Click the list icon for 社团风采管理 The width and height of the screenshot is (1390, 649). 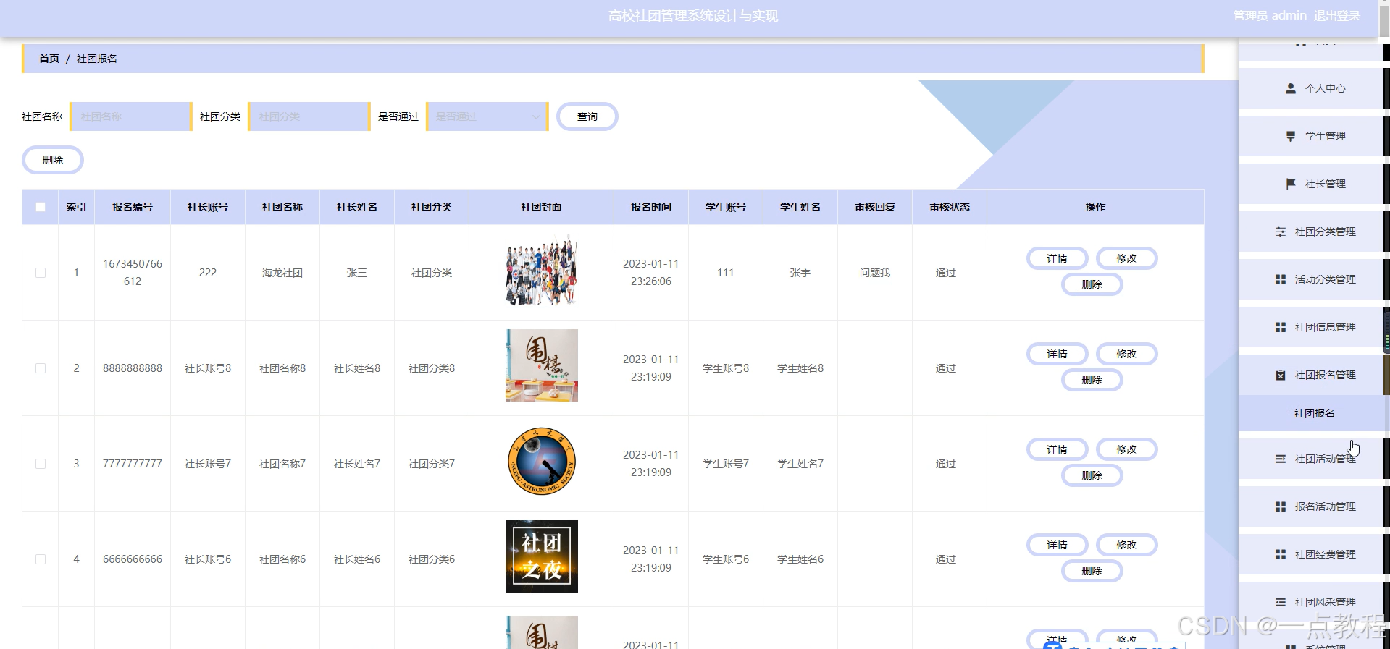1280,602
